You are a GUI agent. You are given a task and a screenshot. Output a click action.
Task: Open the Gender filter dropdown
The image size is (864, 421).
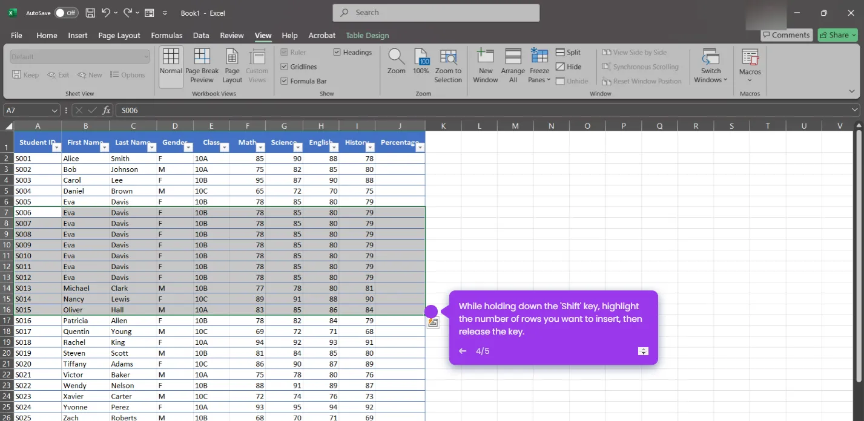point(188,147)
